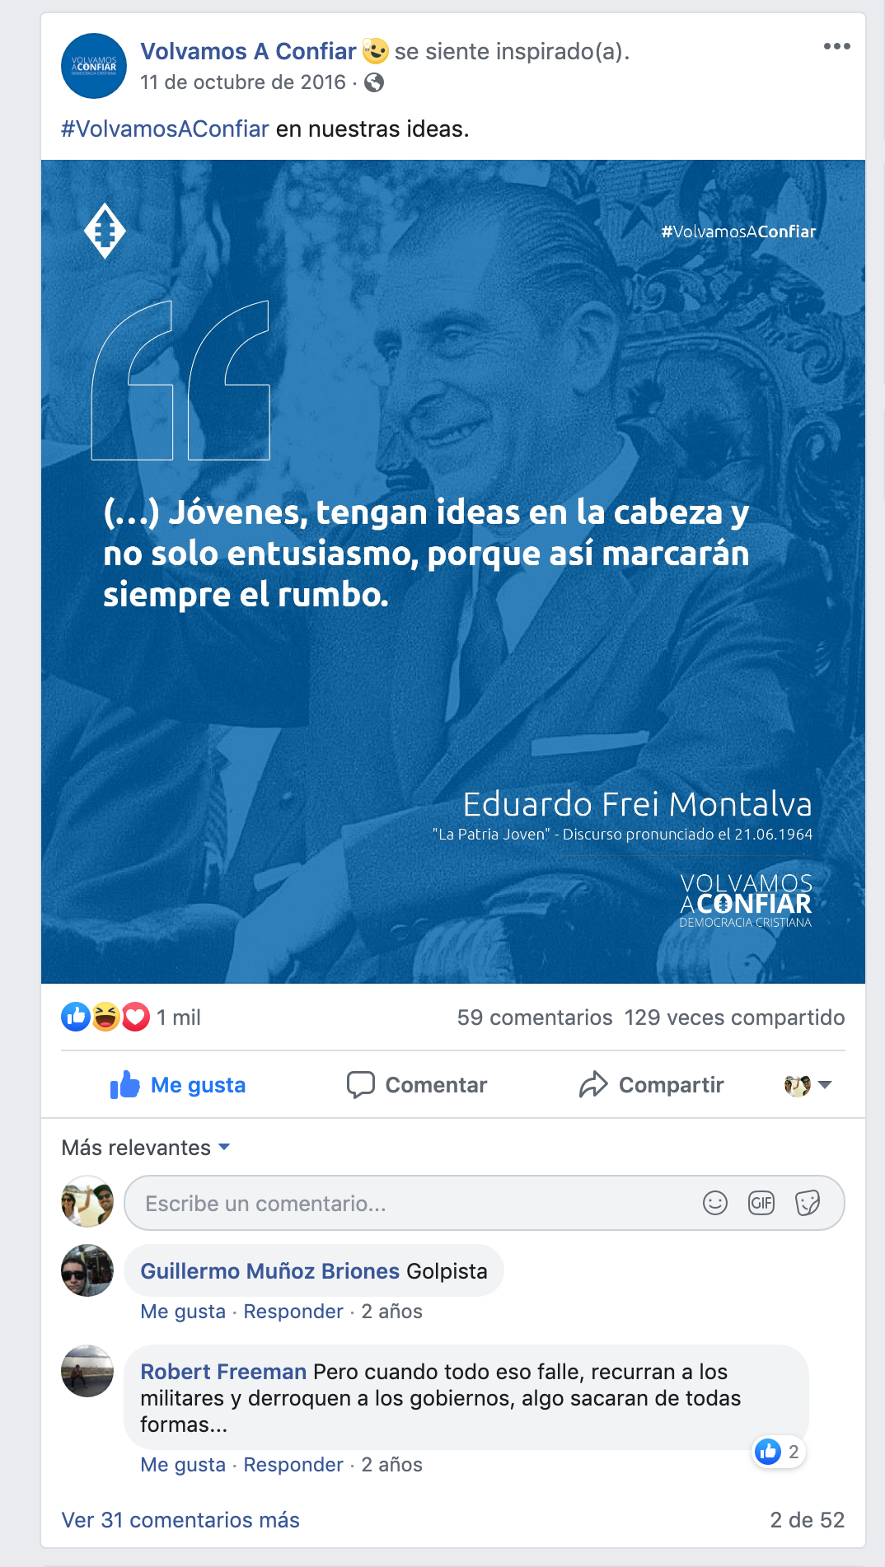Like Guillermo Muñoz Briones' comment
Viewport: 885px width, 1567px height.
pyautogui.click(x=183, y=1312)
